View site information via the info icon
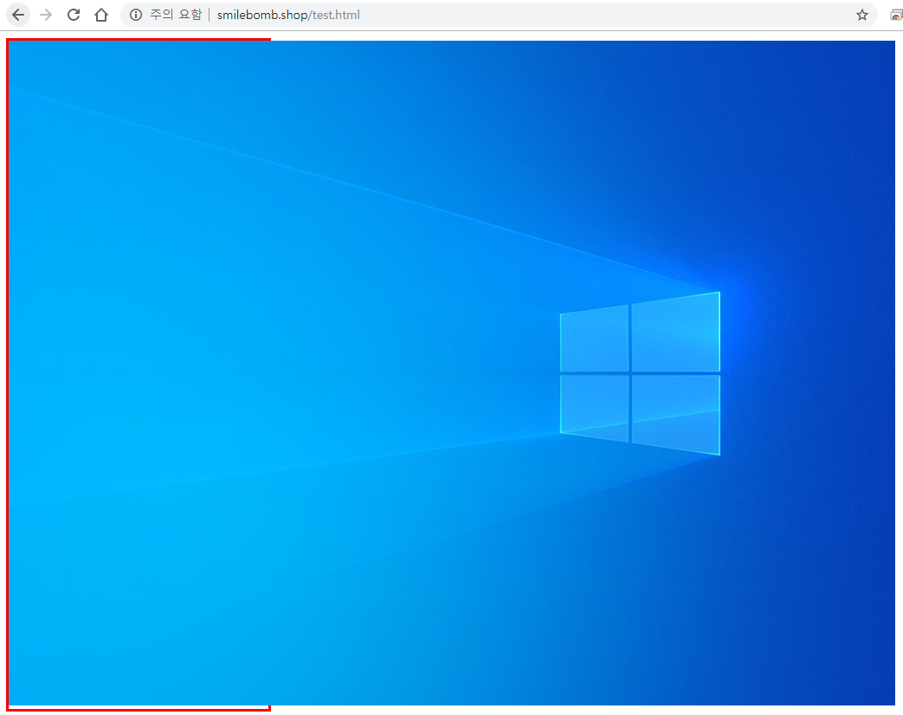Image resolution: width=903 pixels, height=715 pixels. coord(136,15)
